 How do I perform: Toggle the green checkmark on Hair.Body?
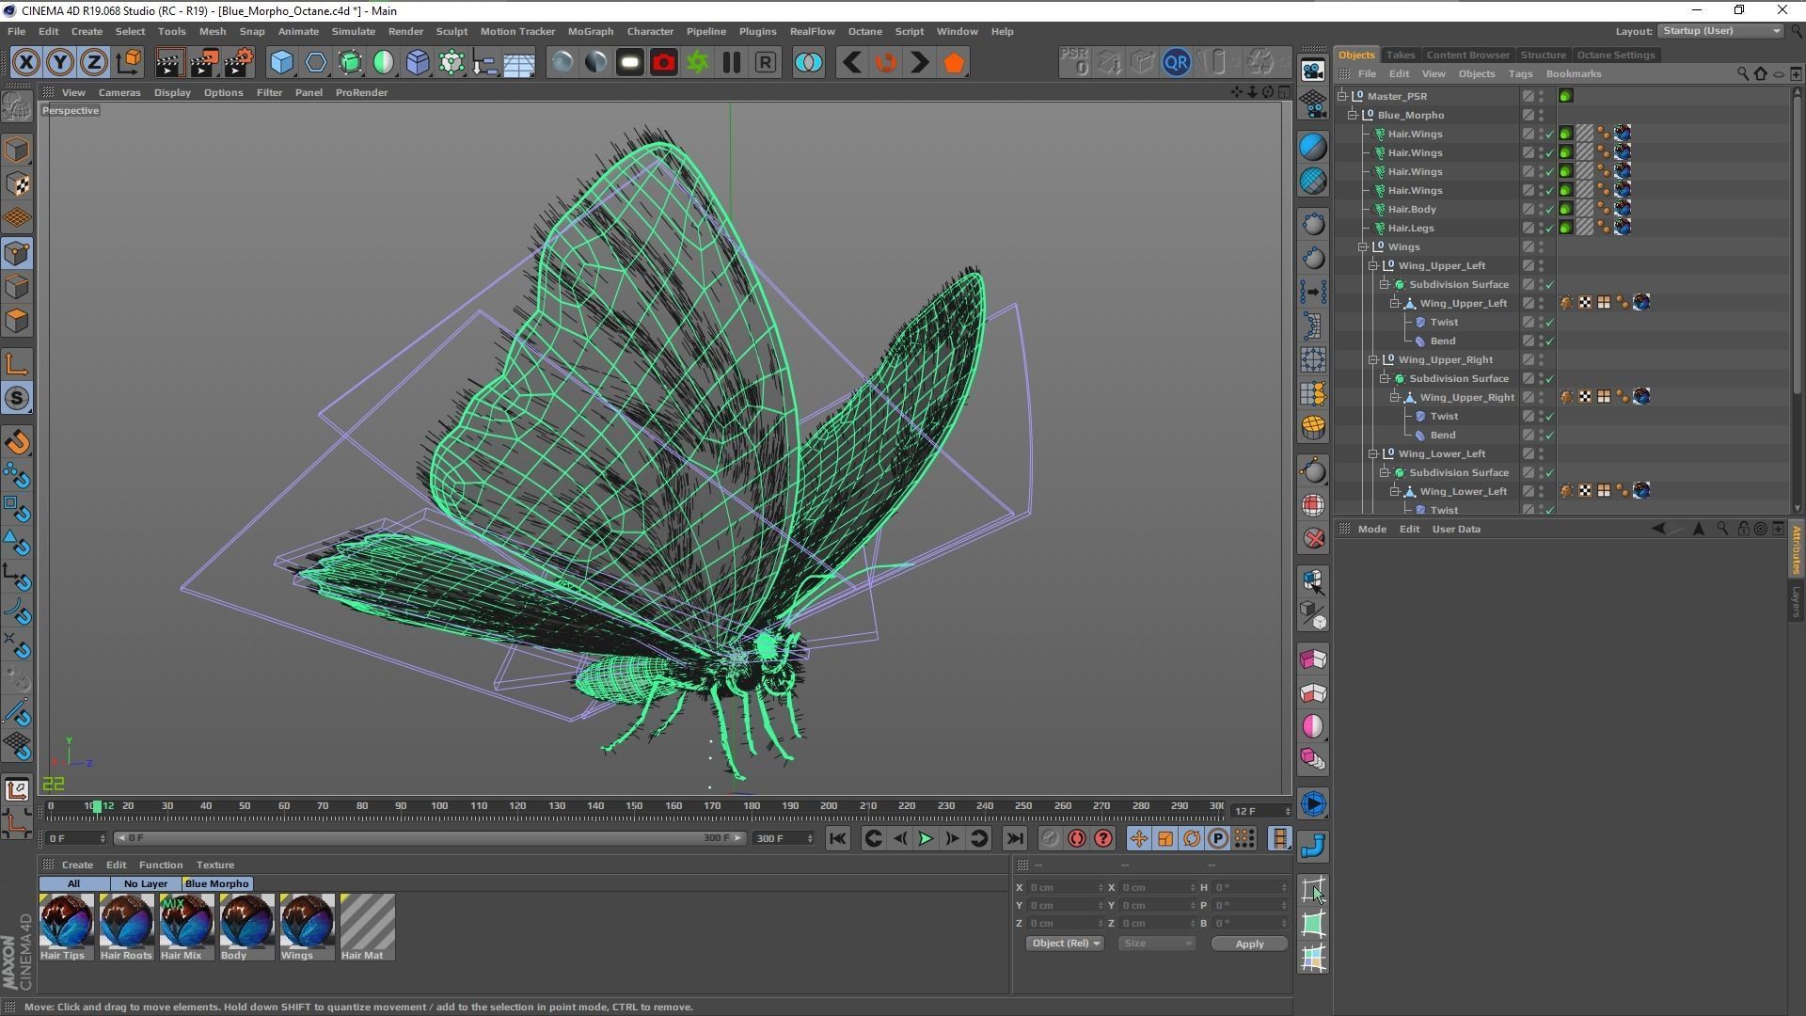pos(1550,210)
